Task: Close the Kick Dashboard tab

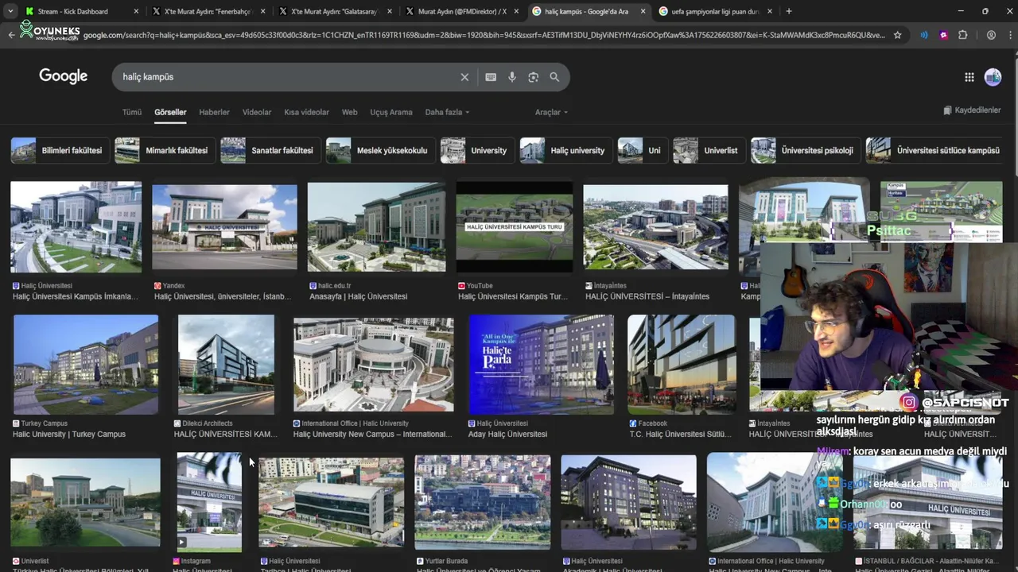Action: tap(136, 11)
